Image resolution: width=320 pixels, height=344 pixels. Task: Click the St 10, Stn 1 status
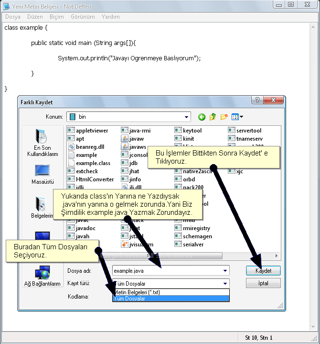(x=259, y=338)
